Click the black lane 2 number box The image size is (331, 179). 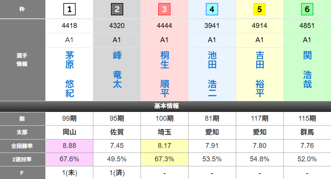tap(117, 9)
